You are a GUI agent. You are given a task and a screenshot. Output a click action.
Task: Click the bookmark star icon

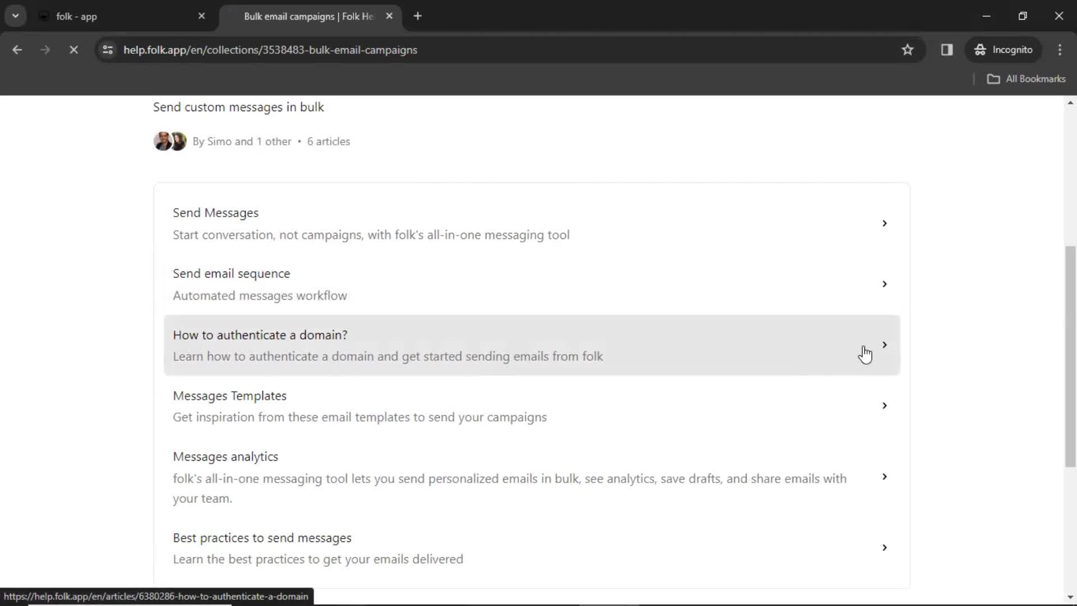tap(908, 49)
